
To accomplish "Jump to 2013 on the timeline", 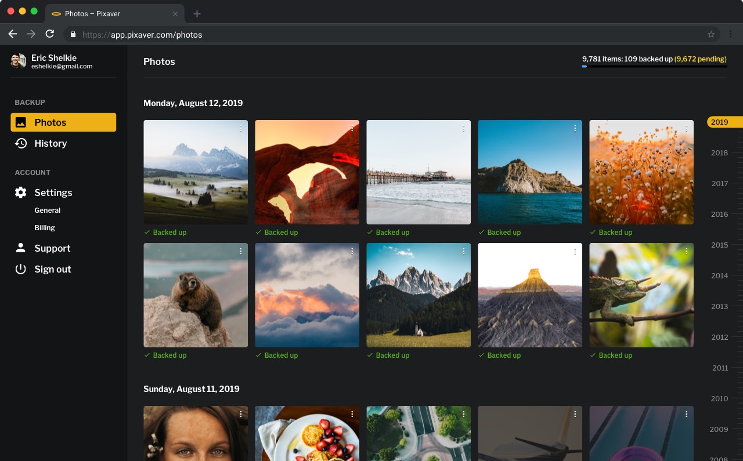I will click(x=720, y=307).
